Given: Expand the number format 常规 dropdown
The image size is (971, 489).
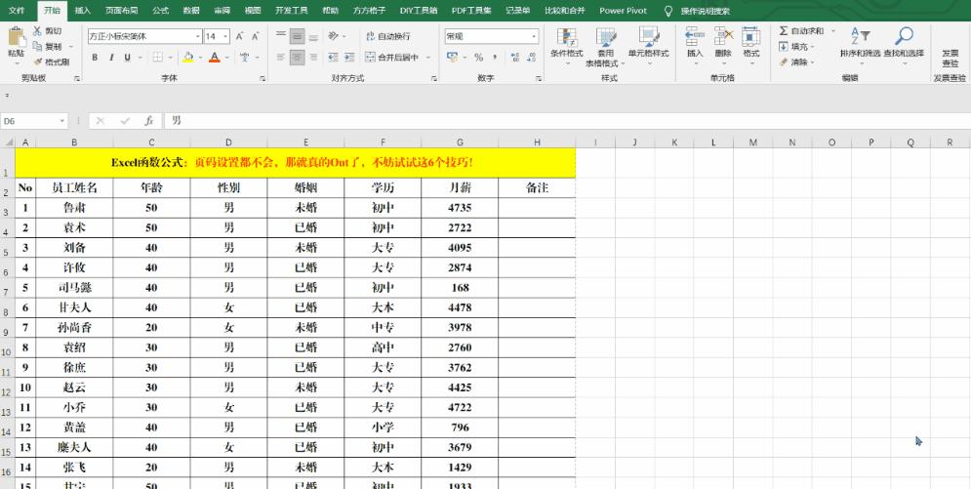Looking at the screenshot, I should [x=534, y=36].
